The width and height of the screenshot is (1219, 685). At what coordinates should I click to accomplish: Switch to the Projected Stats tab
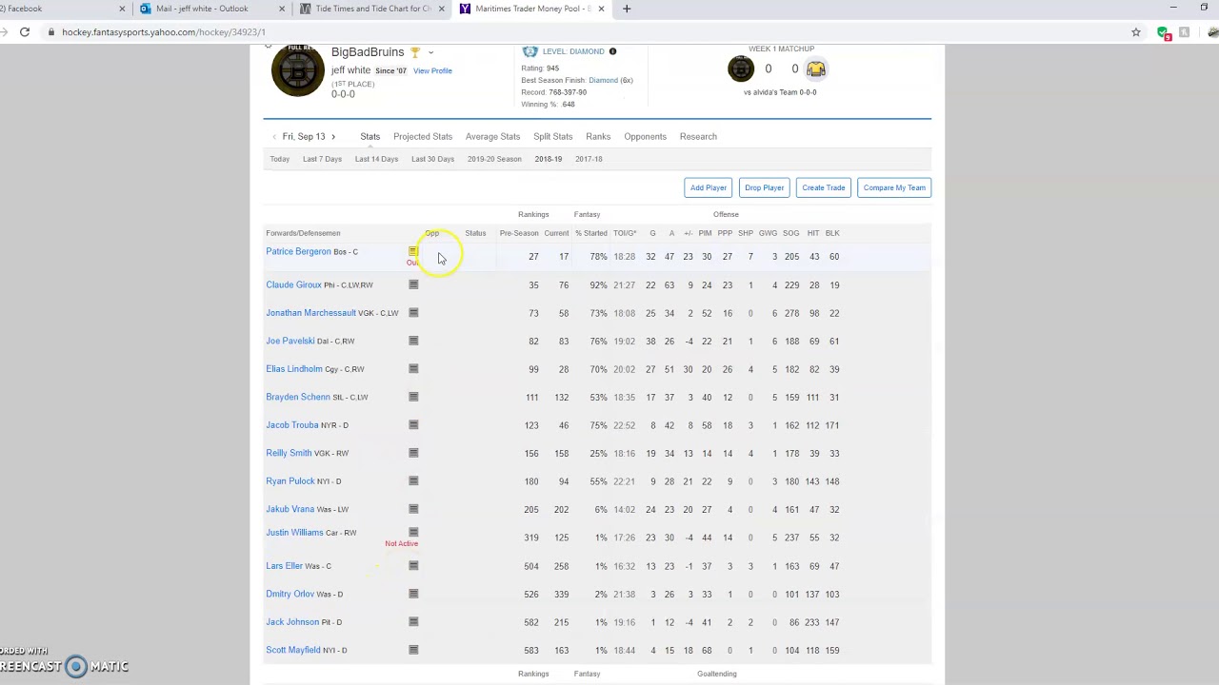423,136
